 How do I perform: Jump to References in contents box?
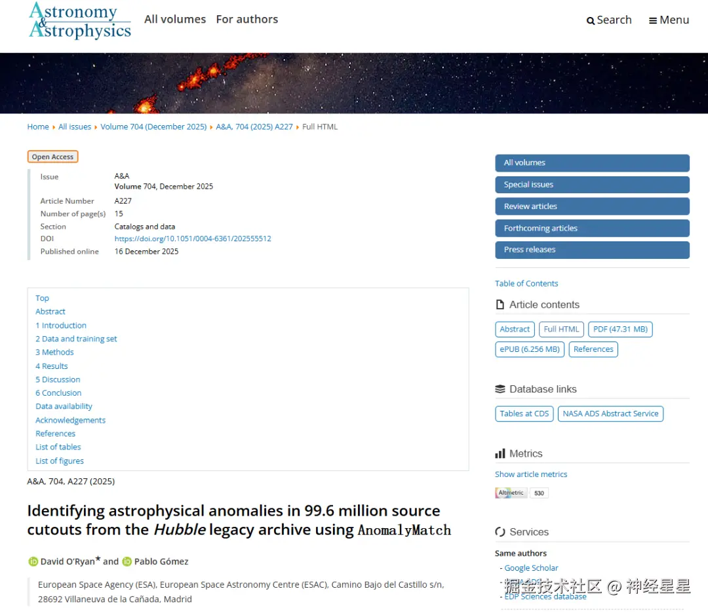click(x=56, y=434)
